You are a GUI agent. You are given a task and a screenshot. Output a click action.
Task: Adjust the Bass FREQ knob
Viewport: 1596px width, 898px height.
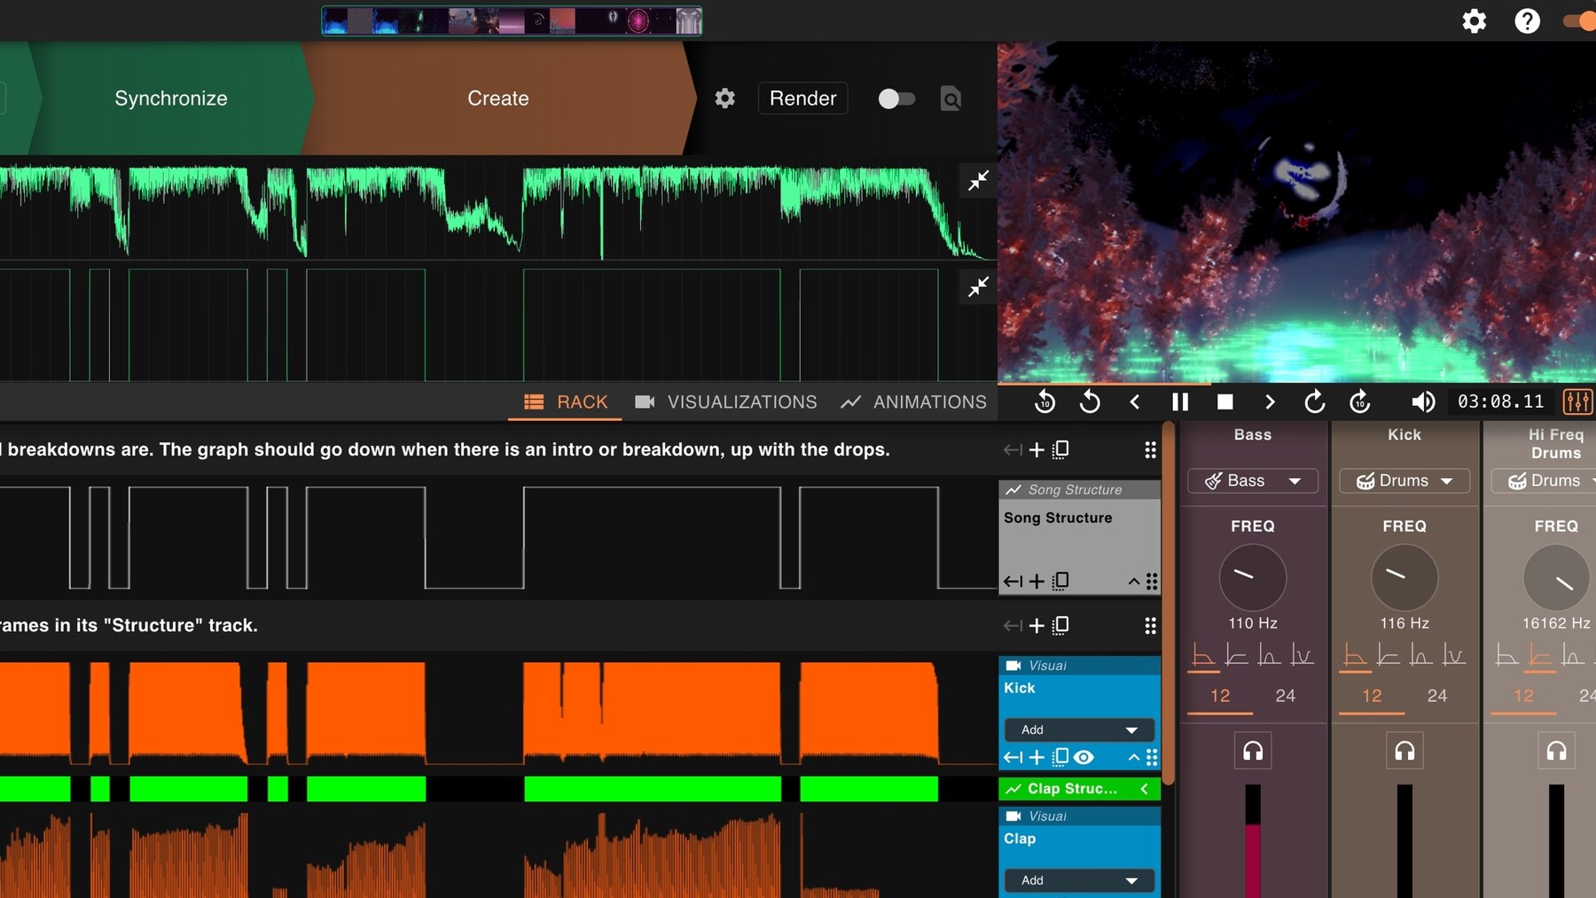click(1253, 577)
